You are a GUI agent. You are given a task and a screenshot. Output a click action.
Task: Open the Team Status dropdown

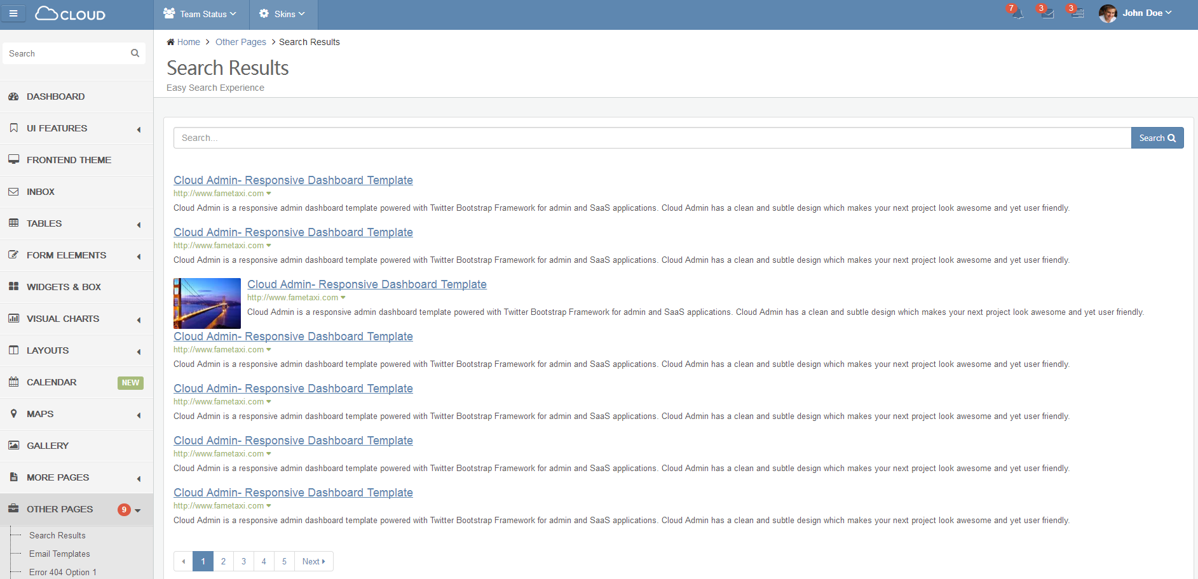pos(201,14)
